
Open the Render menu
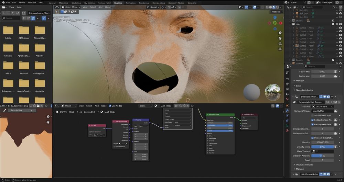coord(22,2)
